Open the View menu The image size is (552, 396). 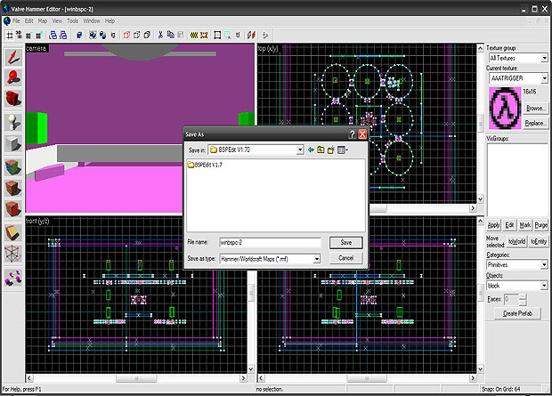57,21
